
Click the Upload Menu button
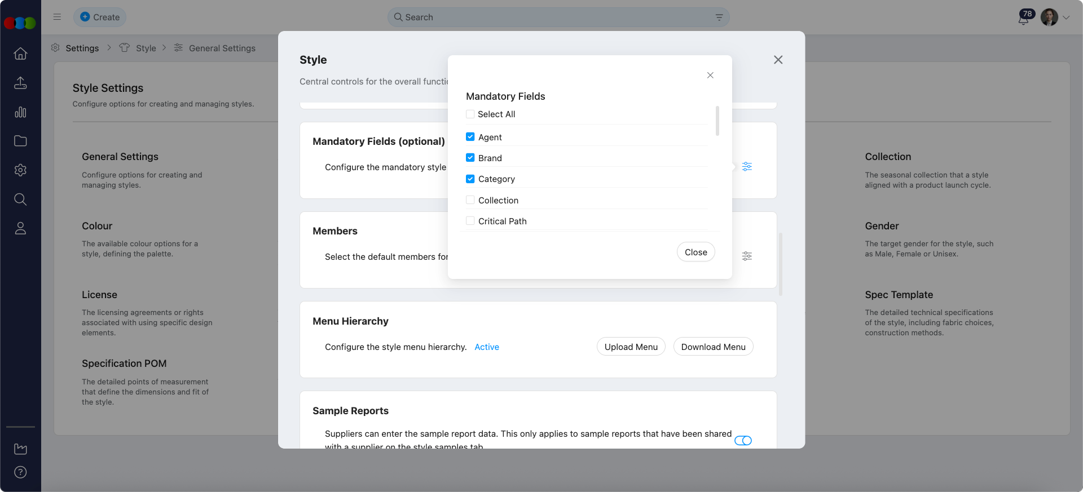pyautogui.click(x=631, y=347)
